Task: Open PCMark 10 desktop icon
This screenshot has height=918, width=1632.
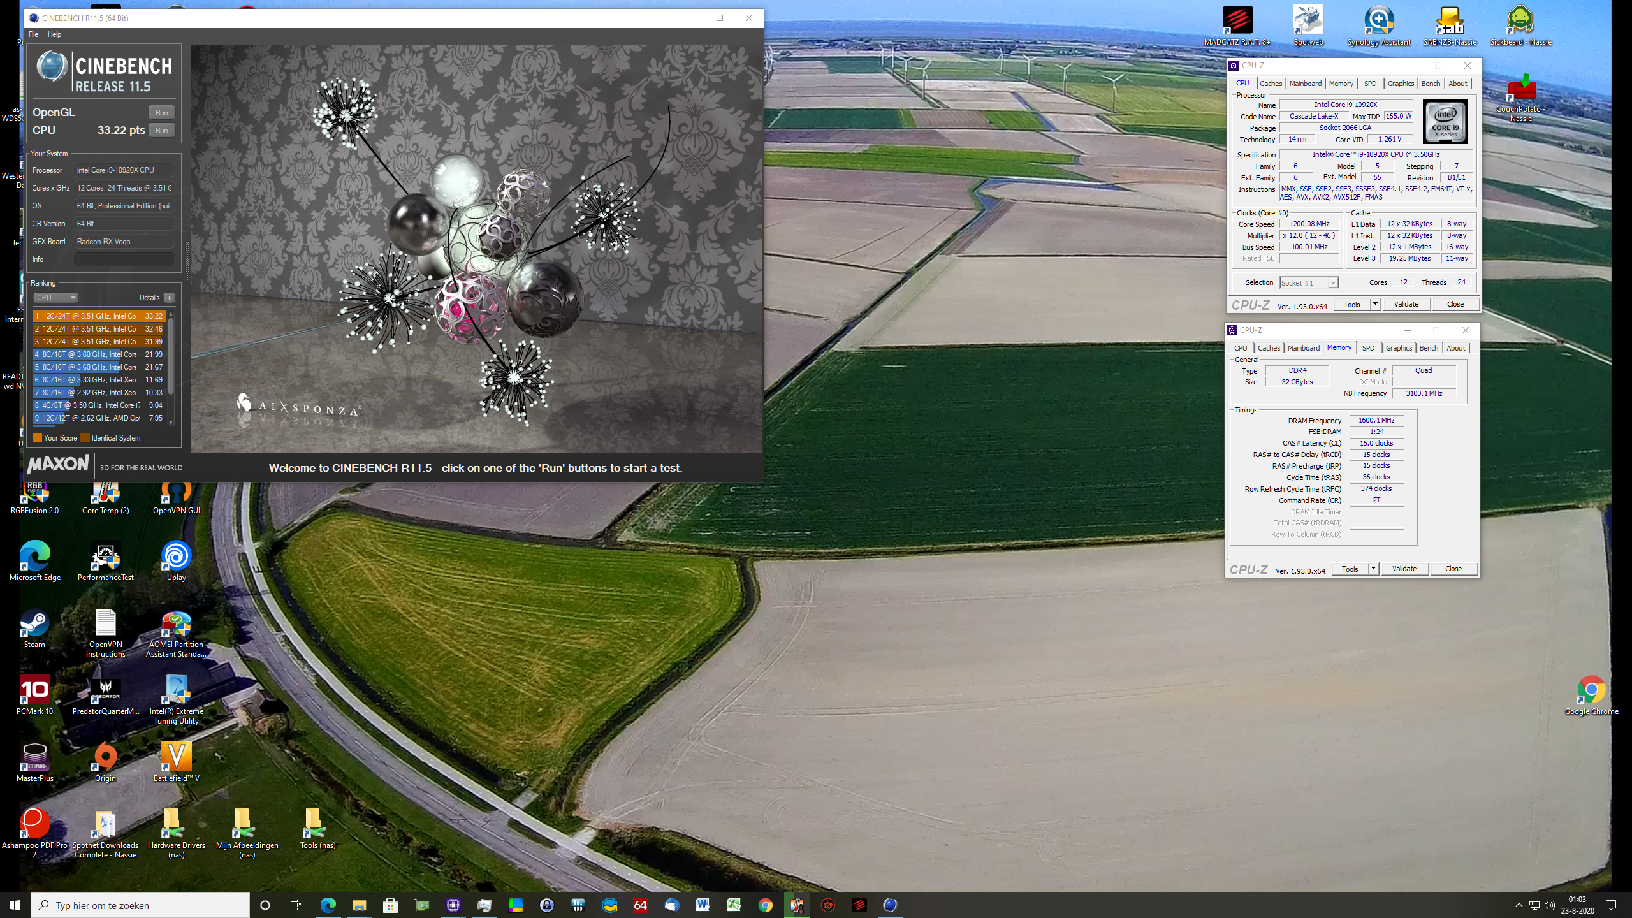Action: tap(34, 695)
